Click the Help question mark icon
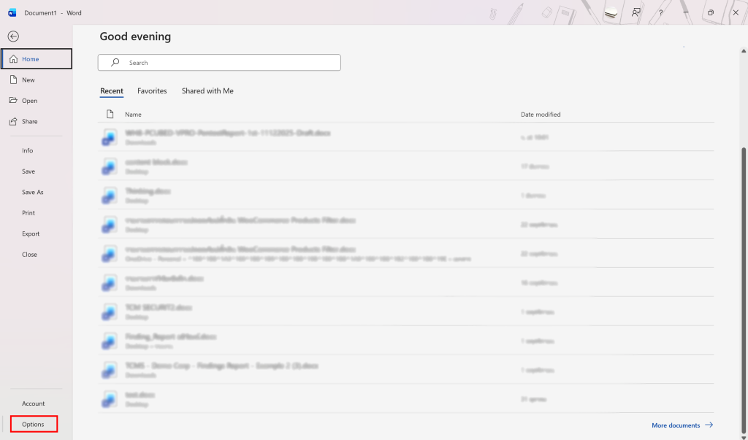The image size is (748, 440). tap(660, 12)
